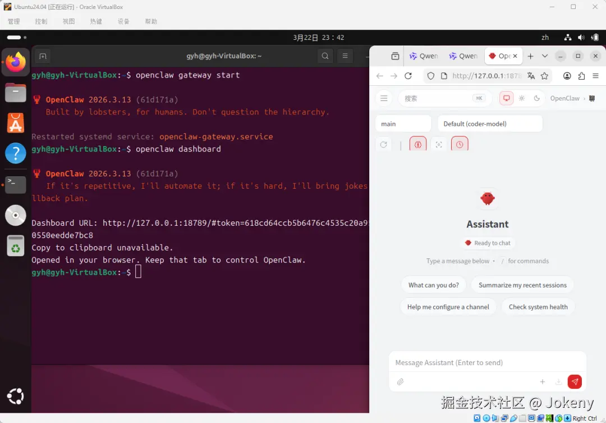Open the 设备 menu in VirtualBox
This screenshot has height=423, width=606.
(x=123, y=21)
